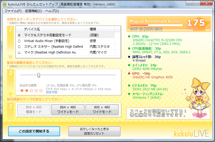This screenshot has width=215, height=142.
Task: Click the quality slider handle
Action: pyautogui.click(x=39, y=75)
